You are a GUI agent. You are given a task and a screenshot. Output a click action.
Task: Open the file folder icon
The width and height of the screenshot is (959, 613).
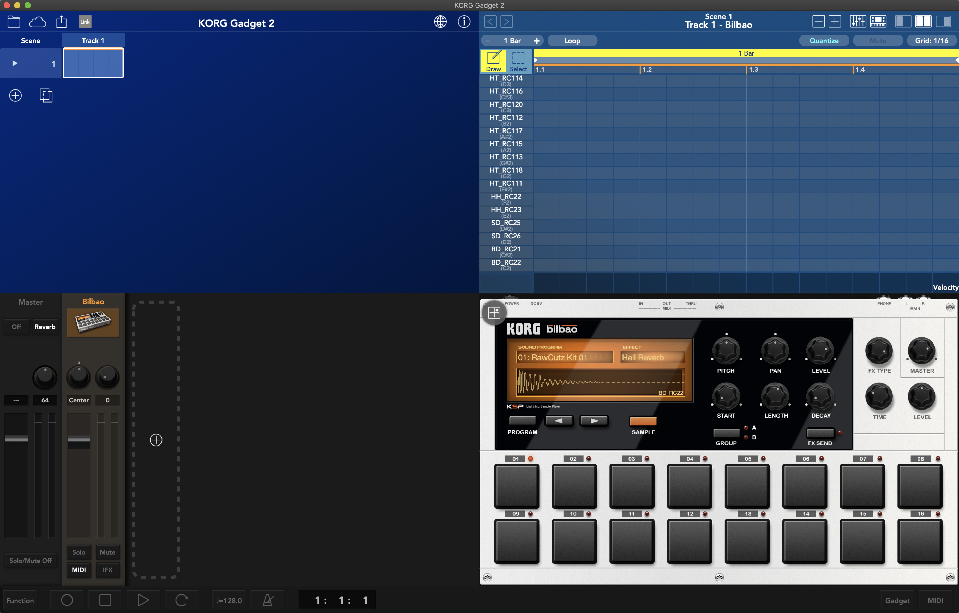point(14,21)
